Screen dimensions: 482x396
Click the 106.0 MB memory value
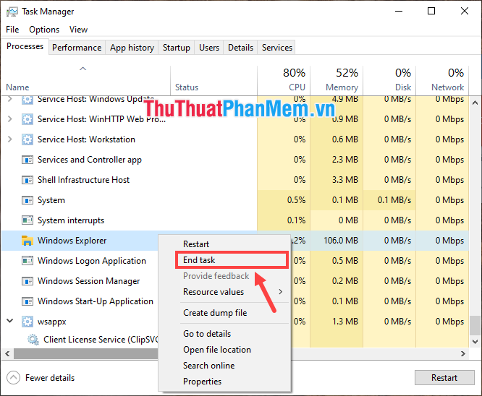click(x=341, y=241)
